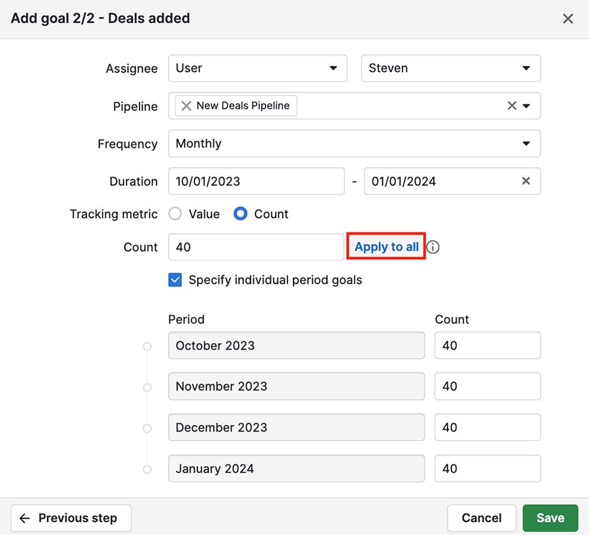Select the October 2023 timeline dot
This screenshot has height=535, width=589.
pos(147,346)
